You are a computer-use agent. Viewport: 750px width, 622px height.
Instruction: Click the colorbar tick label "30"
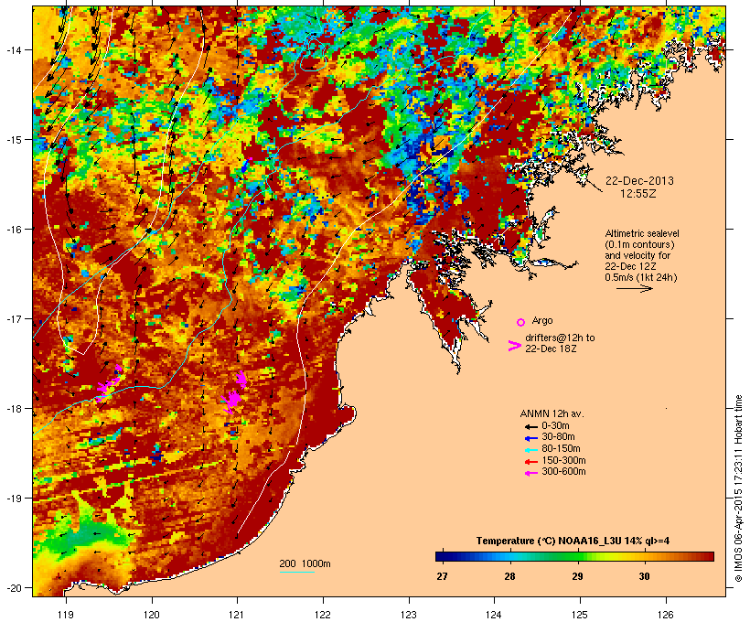click(x=644, y=576)
